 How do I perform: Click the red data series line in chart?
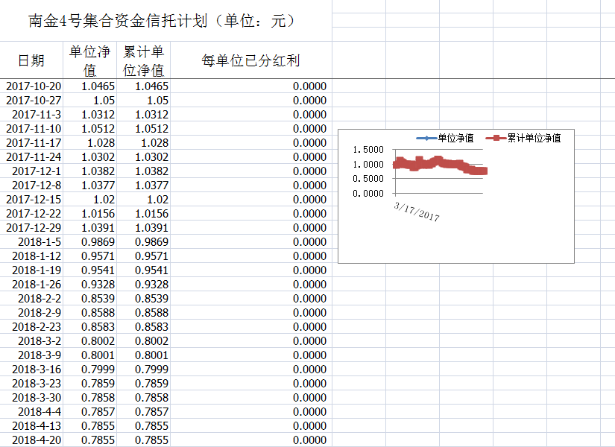click(x=440, y=163)
